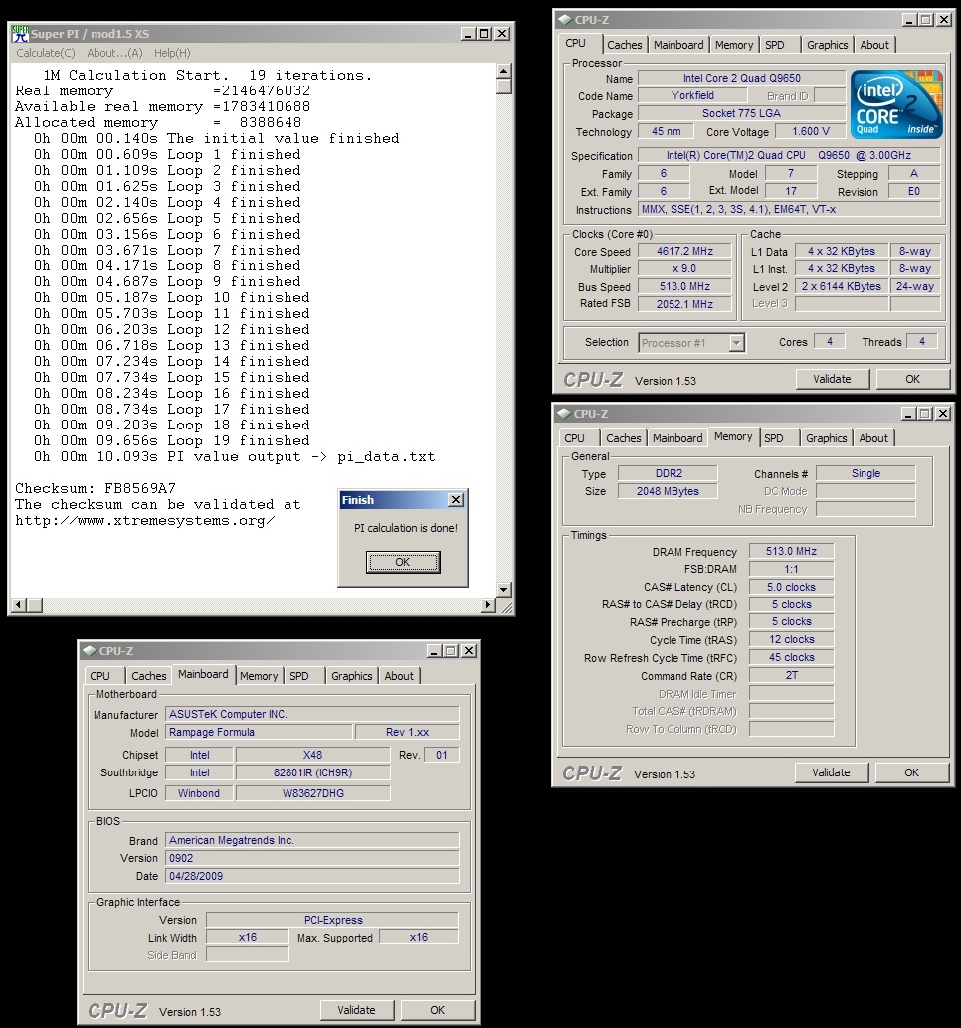The height and width of the screenshot is (1028, 961).
Task: Click Super PI vertical scrollbar up arrow
Action: [x=503, y=71]
